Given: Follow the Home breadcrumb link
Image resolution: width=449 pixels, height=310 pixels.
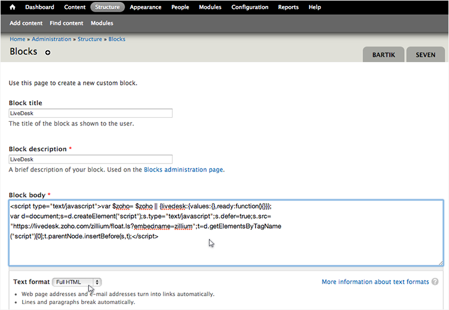Looking at the screenshot, I should (17, 39).
